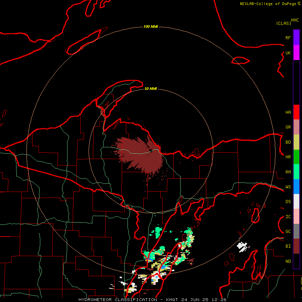Select the IC light-pink legend swatch
Image resolution: width=302 pixels, height=302 pixels.
click(296, 216)
